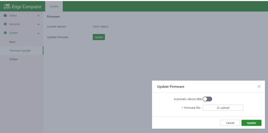Click the Firmware file label
The image size is (268, 133).
(x=192, y=108)
